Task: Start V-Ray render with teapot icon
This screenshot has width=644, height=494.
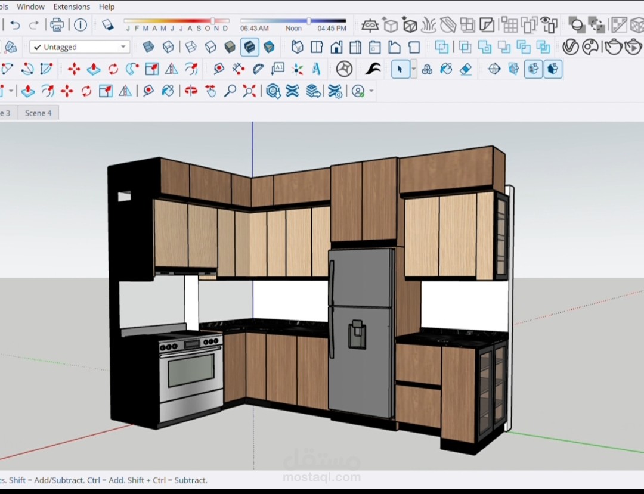Action: tap(613, 47)
